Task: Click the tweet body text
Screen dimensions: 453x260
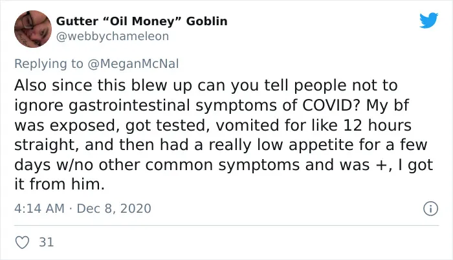Action: 224,135
